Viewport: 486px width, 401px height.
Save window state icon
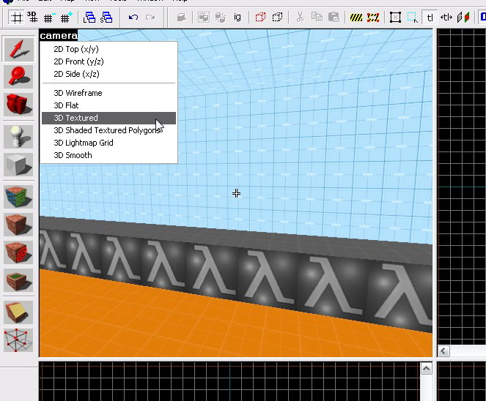click(x=106, y=18)
